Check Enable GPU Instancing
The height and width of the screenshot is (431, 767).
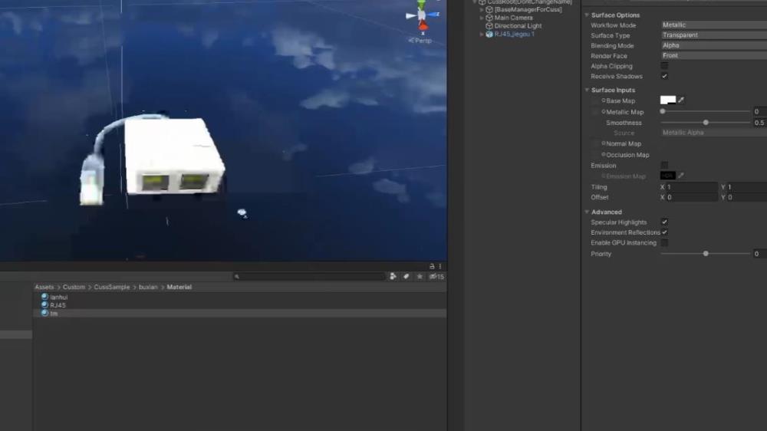[x=664, y=242]
